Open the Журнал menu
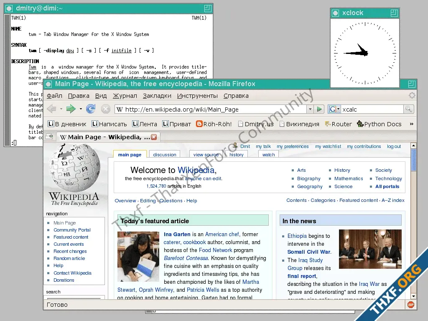The height and width of the screenshot is (321, 428). [125, 96]
